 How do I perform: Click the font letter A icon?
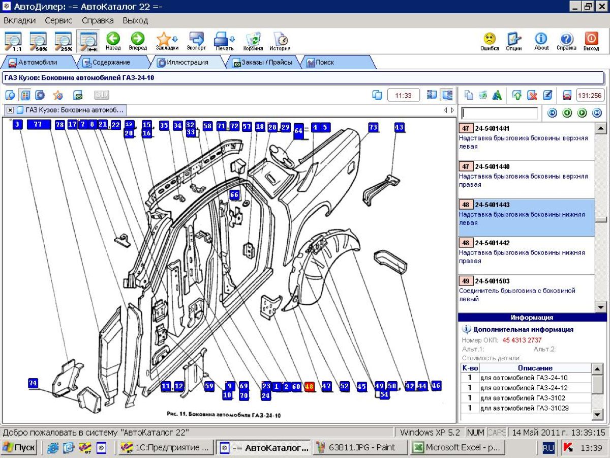pos(497,95)
